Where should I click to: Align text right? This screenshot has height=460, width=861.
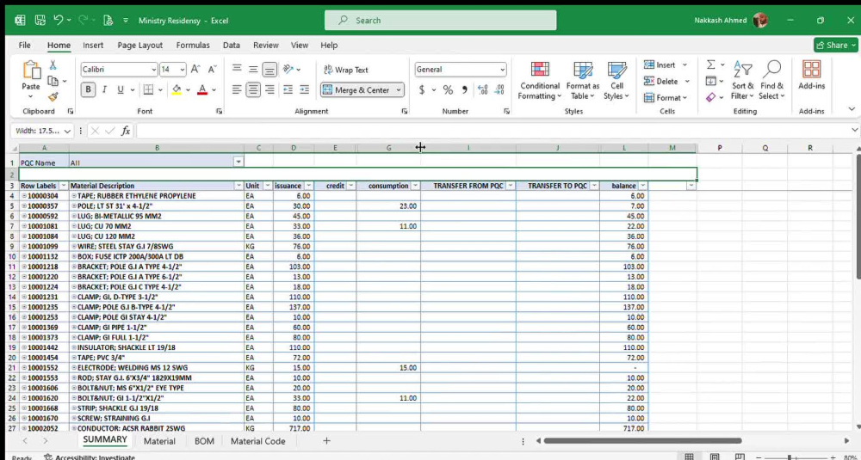pyautogui.click(x=269, y=90)
